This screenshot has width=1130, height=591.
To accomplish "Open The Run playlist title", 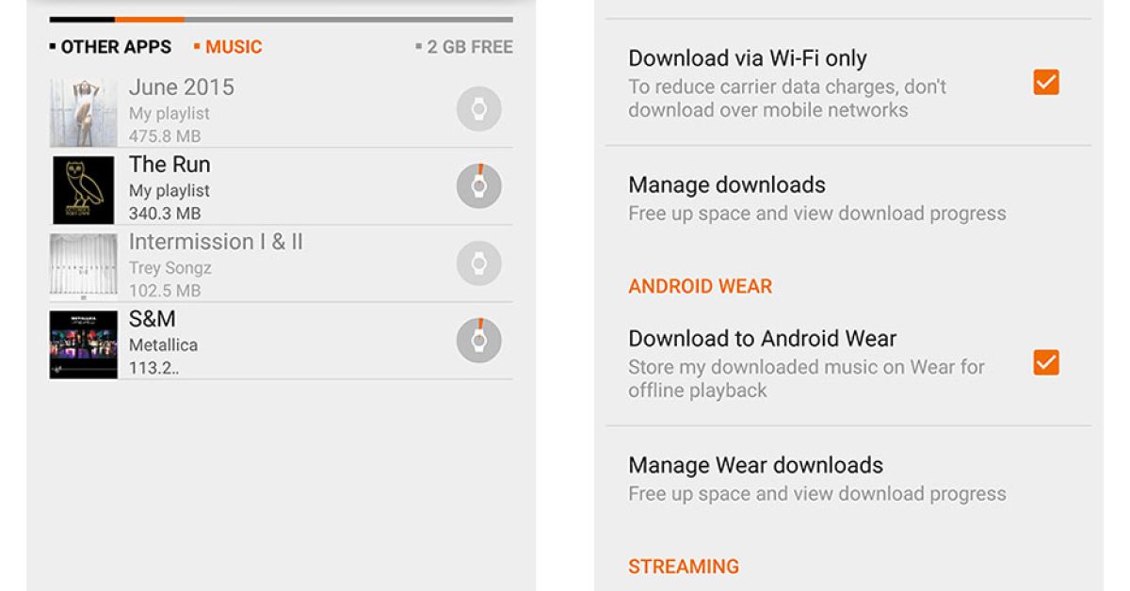I will pyautogui.click(x=169, y=165).
